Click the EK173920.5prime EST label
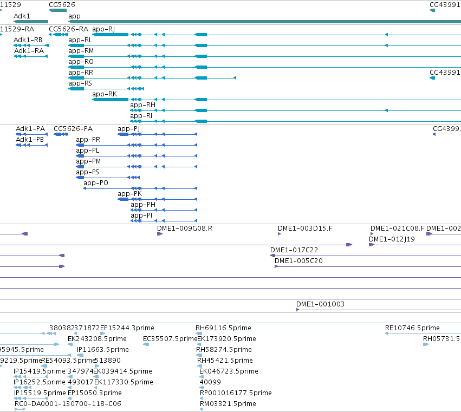Image resolution: width=461 pixels, height=412 pixels. [226, 339]
